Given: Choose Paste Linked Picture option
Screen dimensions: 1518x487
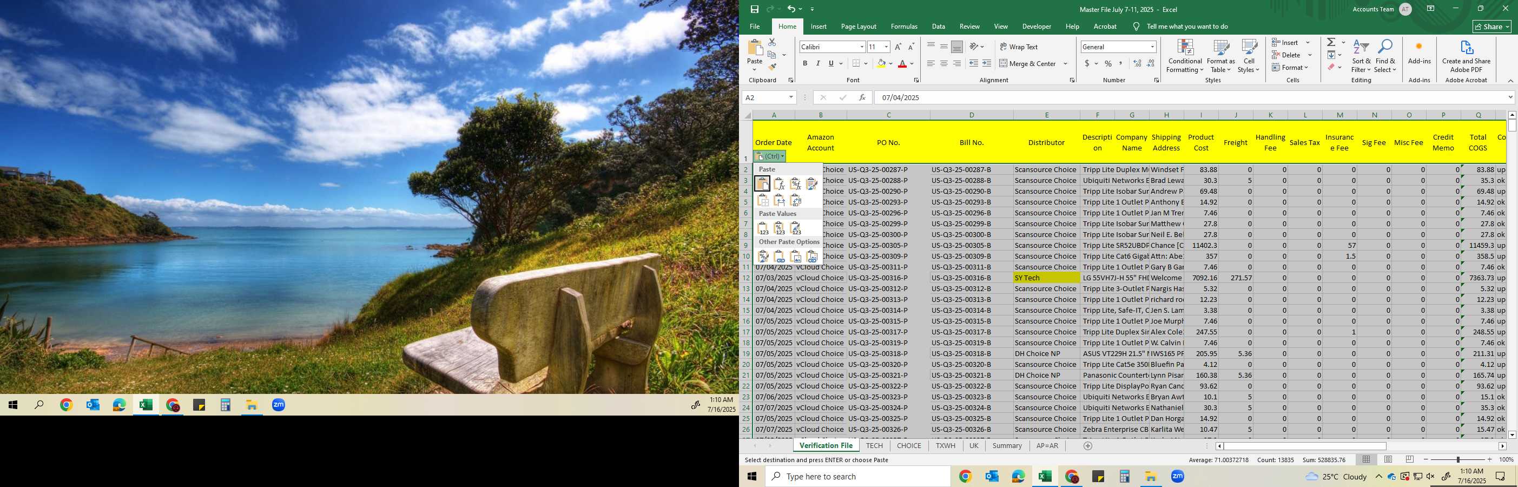Looking at the screenshot, I should pos(812,256).
